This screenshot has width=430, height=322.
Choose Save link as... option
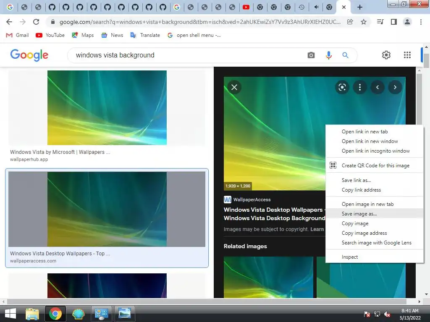(x=374, y=180)
